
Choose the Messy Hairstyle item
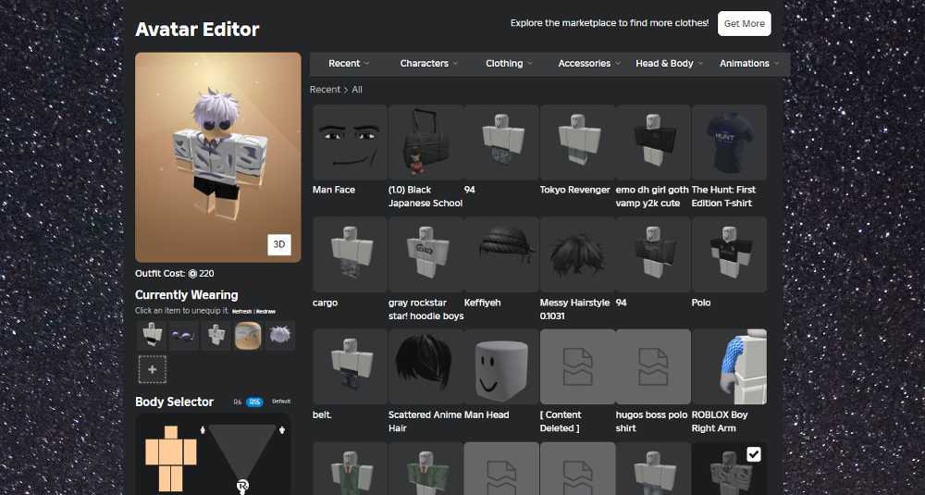[x=577, y=254]
